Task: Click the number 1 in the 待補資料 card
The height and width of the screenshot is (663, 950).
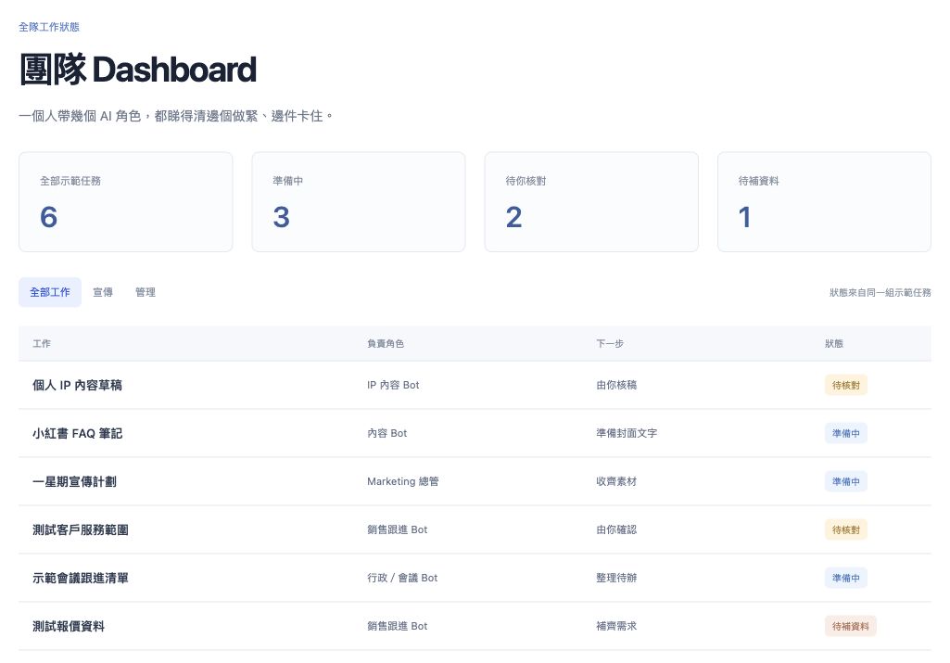Action: point(745,217)
